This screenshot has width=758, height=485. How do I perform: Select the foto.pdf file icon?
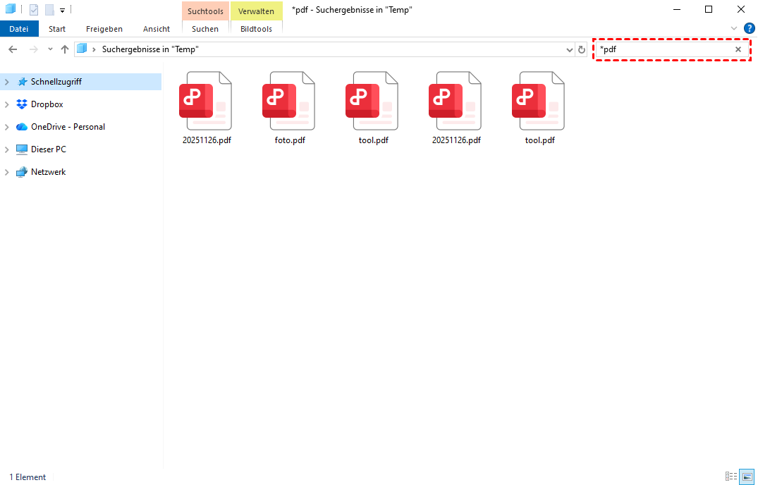point(289,102)
